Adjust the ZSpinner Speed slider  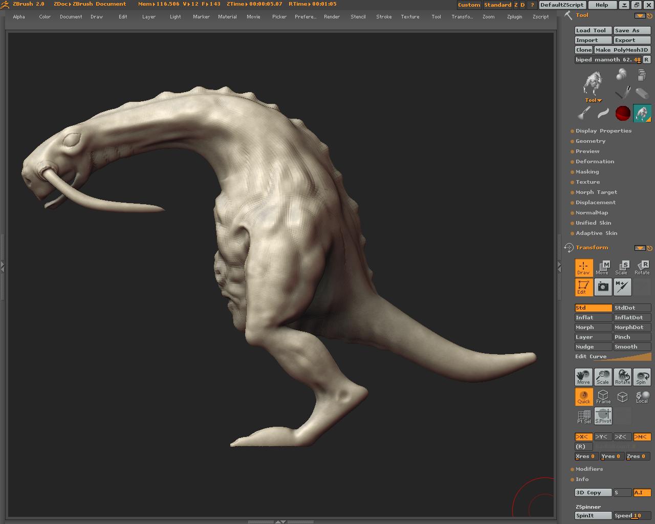[x=632, y=516]
